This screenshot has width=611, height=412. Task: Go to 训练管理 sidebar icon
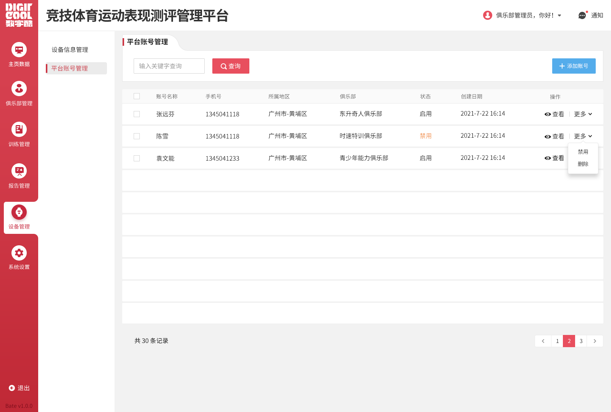[19, 129]
